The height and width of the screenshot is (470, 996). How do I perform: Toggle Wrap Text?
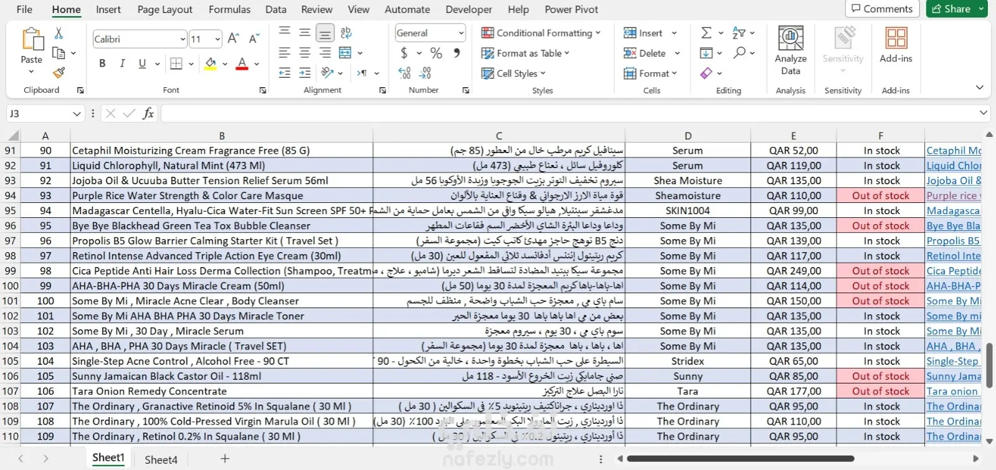346,32
